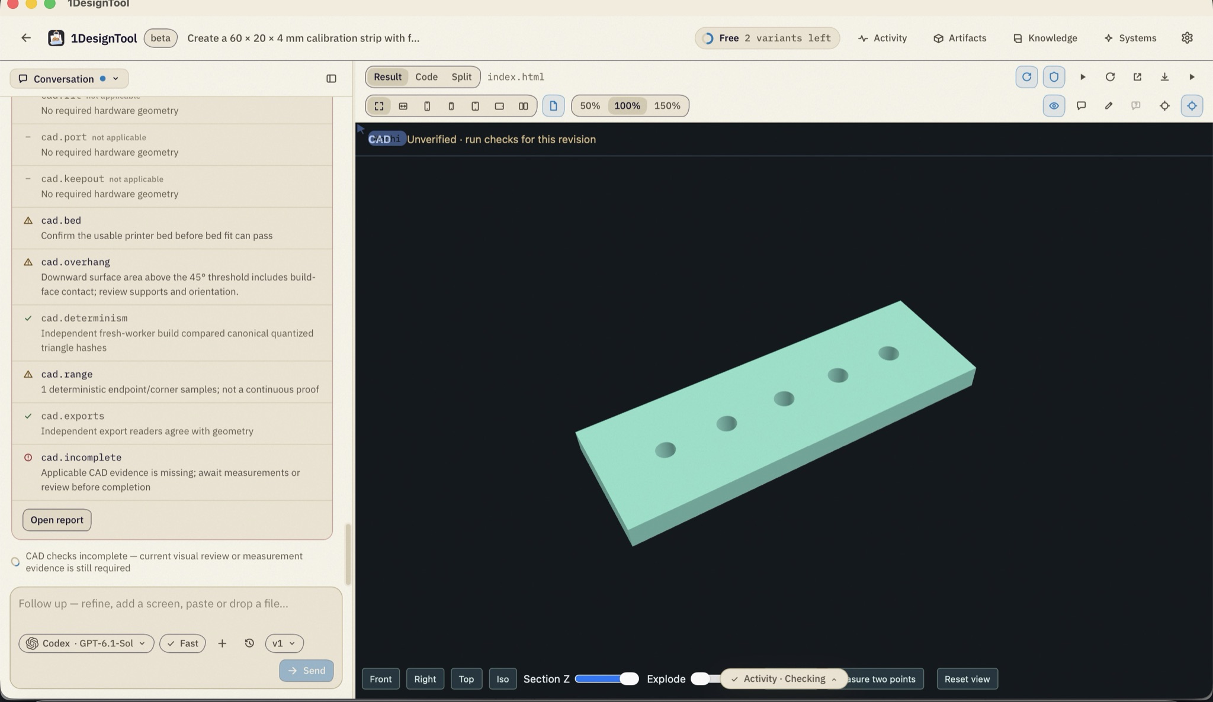The height and width of the screenshot is (702, 1213).
Task: Click the Section Z slider
Action: click(606, 679)
